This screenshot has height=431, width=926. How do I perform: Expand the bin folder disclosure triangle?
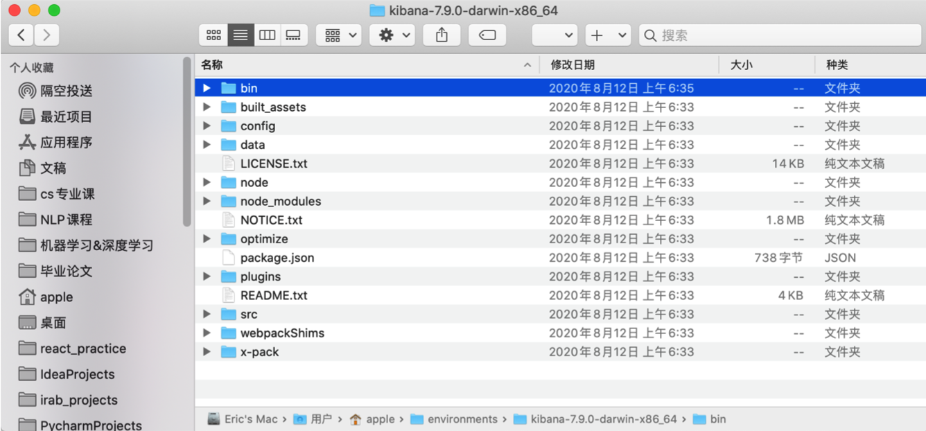[207, 88]
